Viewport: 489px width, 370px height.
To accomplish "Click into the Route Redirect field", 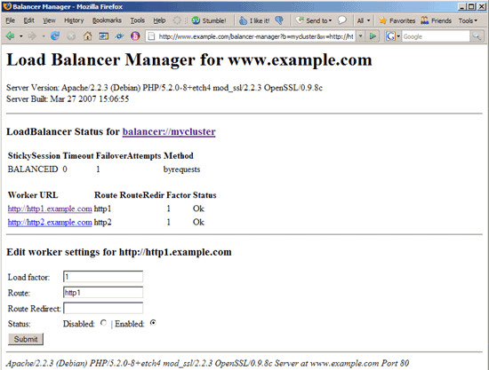I will coord(103,308).
